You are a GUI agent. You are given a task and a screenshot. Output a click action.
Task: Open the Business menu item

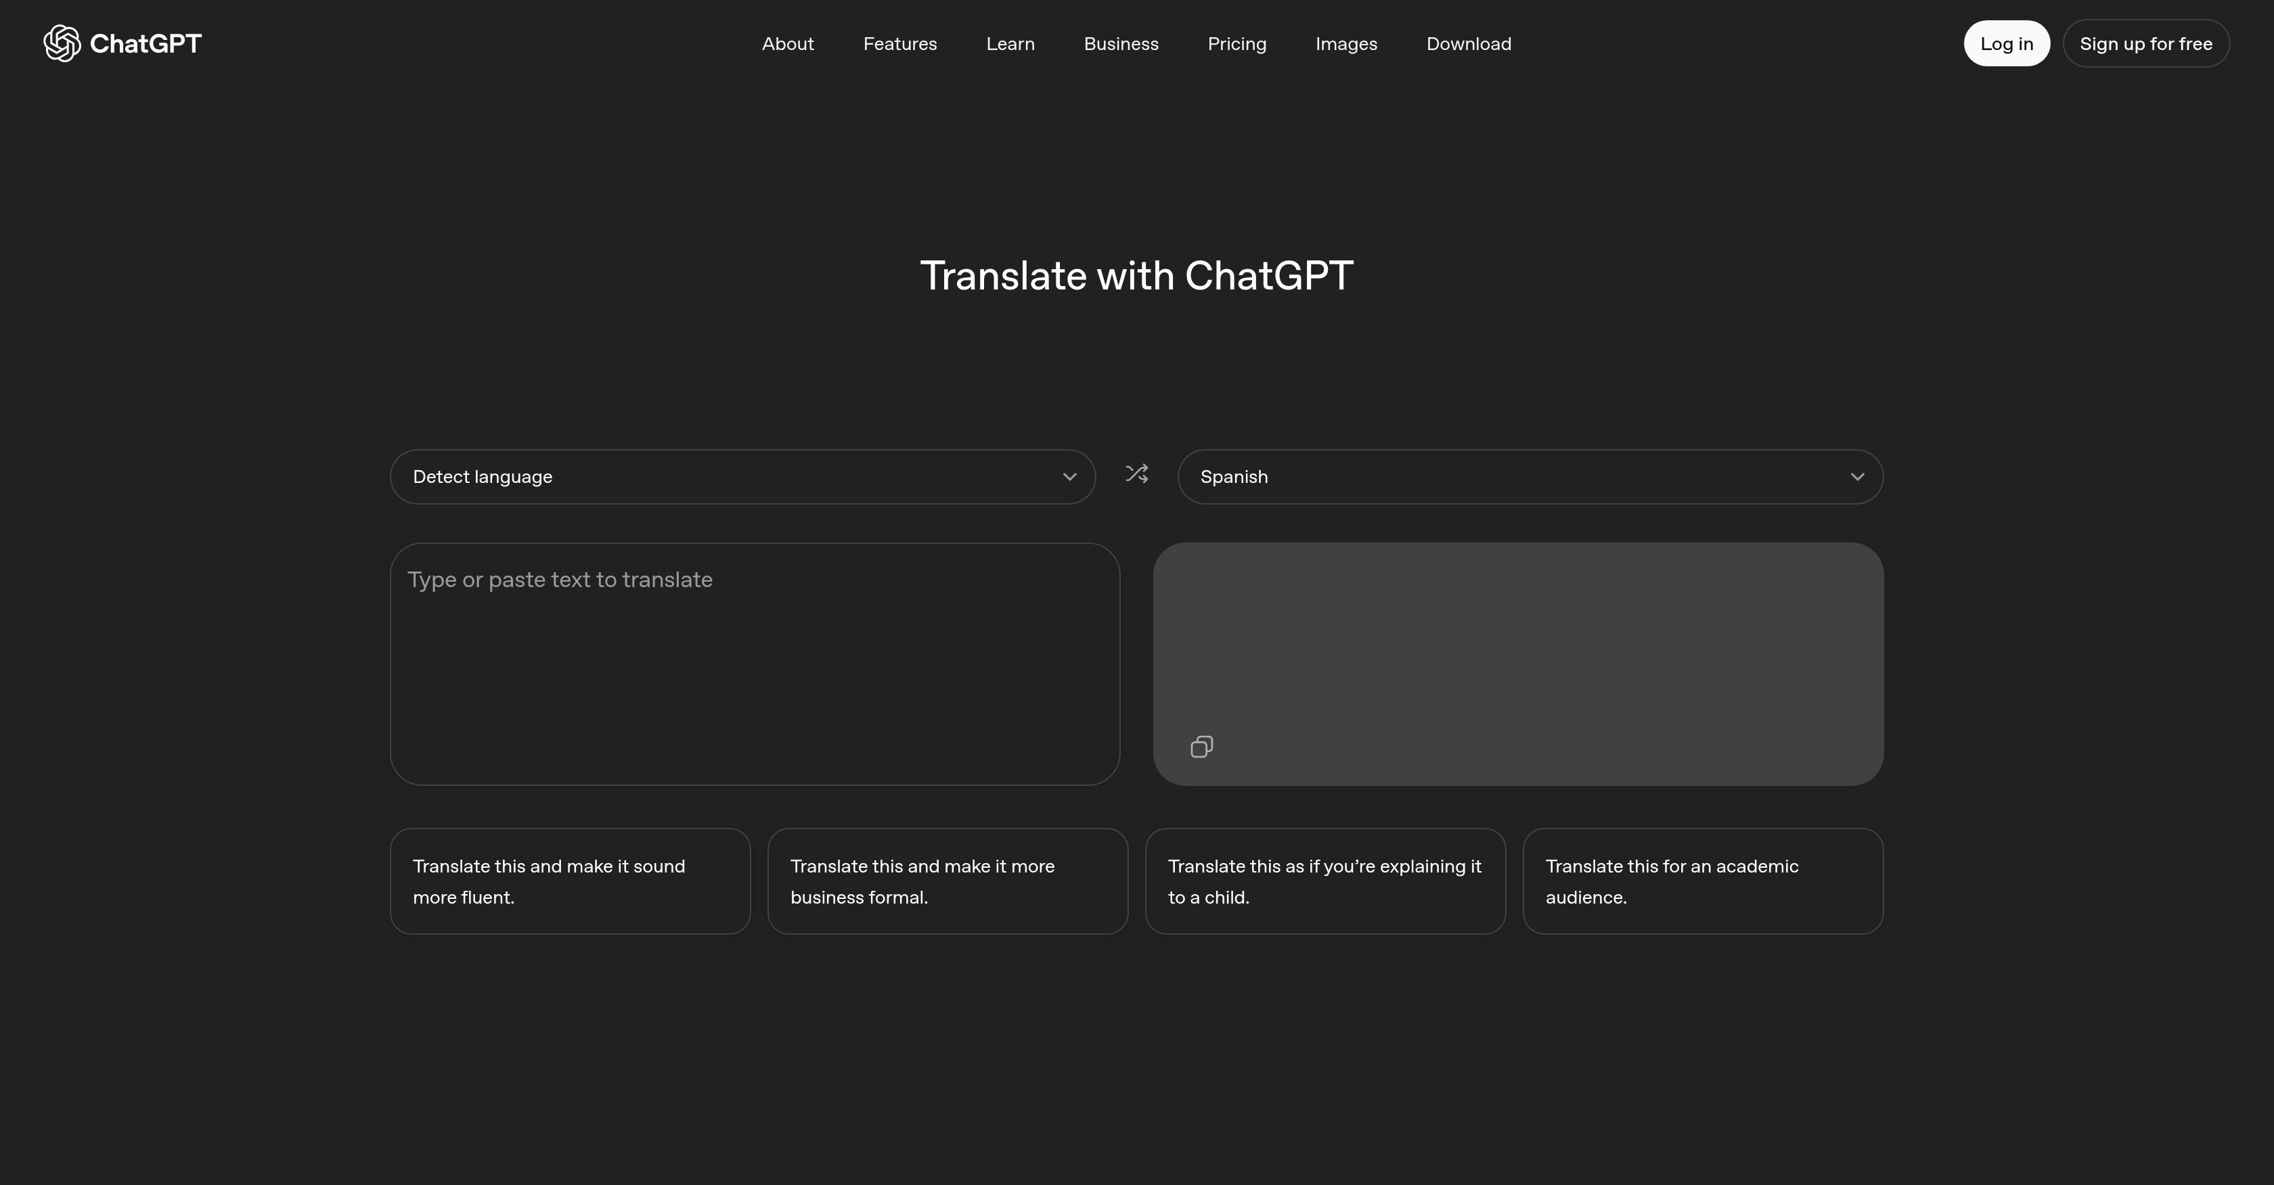pos(1120,43)
